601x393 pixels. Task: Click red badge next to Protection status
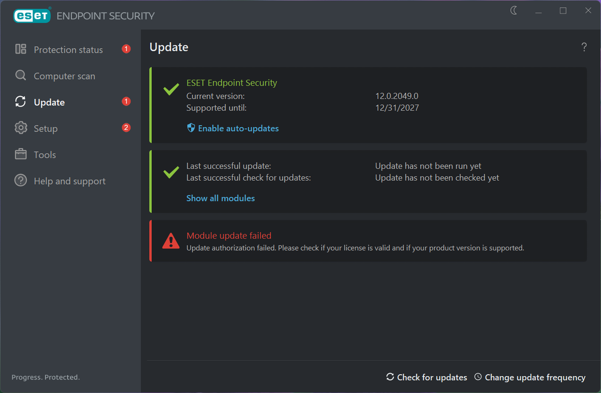[x=126, y=49]
